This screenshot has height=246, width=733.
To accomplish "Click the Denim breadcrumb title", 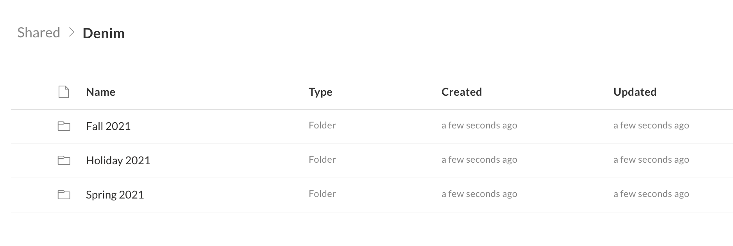I will click(104, 33).
